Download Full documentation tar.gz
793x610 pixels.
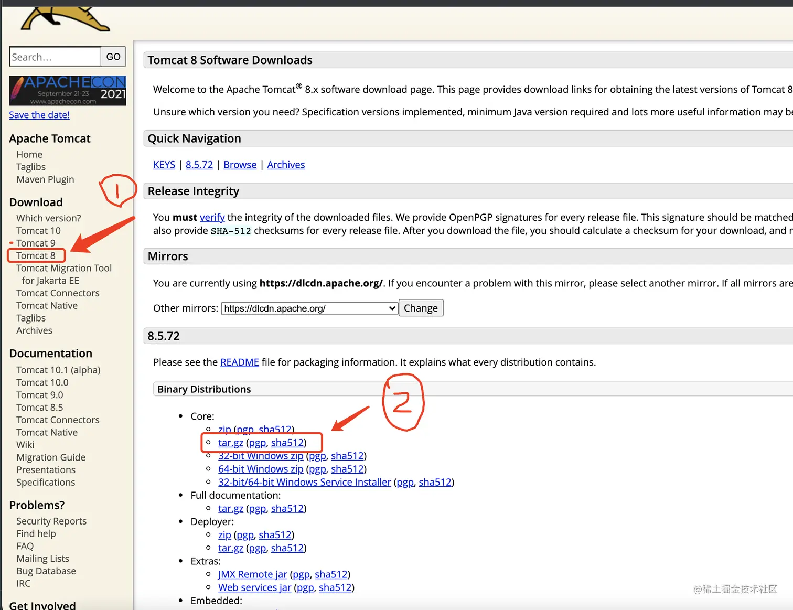click(231, 508)
